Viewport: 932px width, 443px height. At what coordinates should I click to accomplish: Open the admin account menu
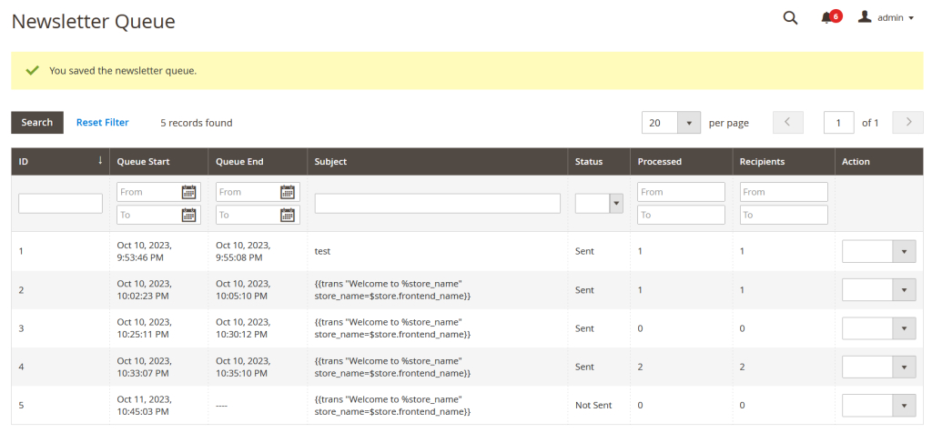886,18
